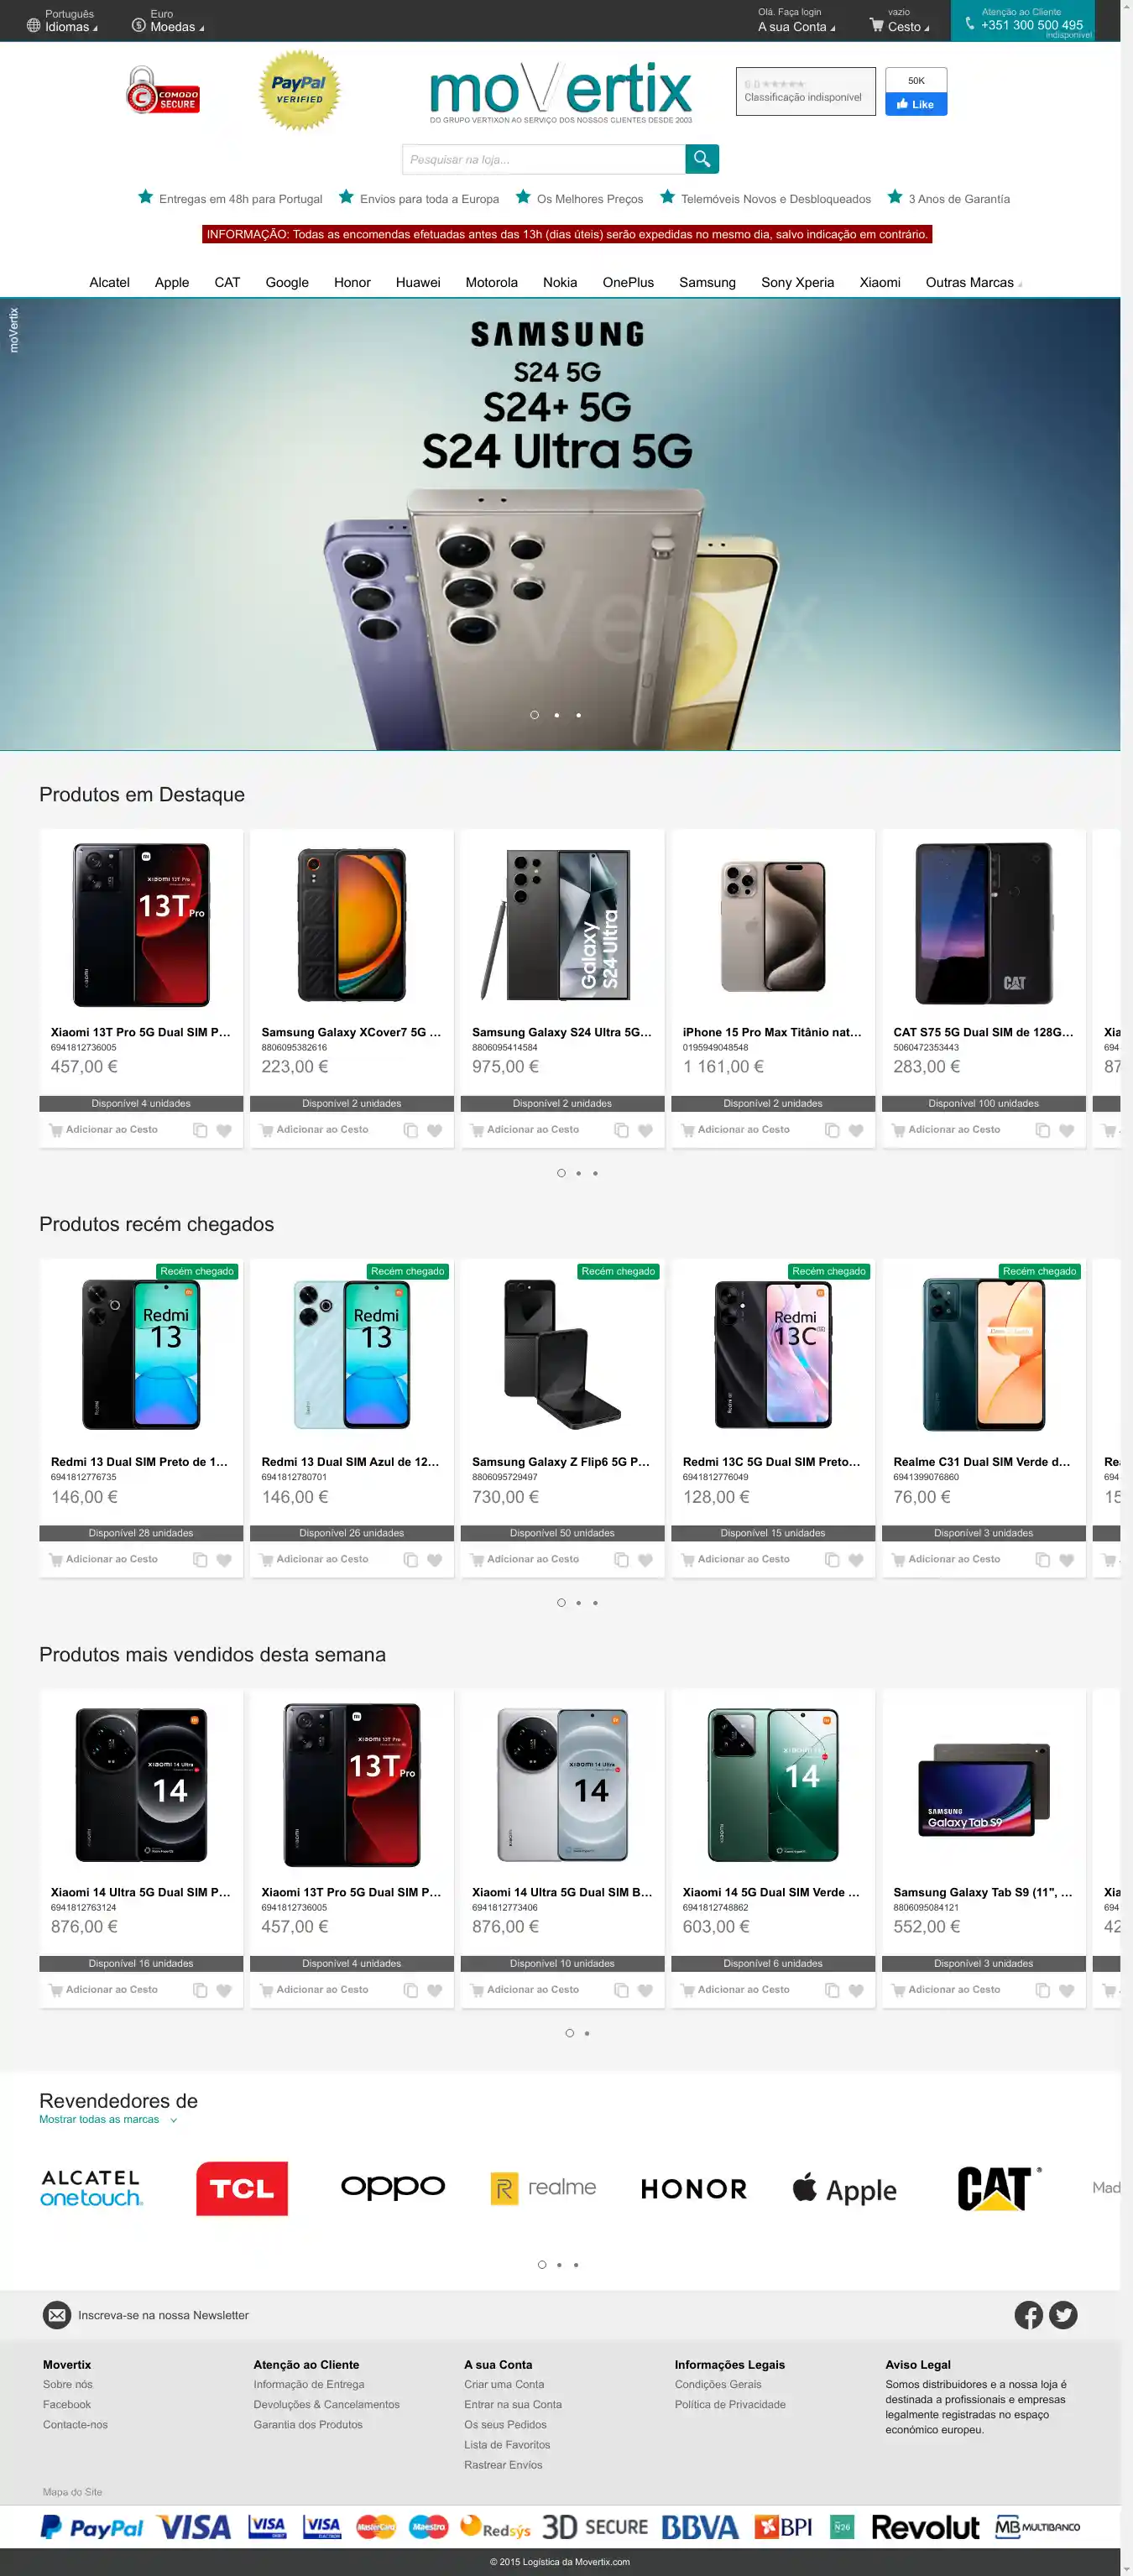Select third dot of Produtos em Destaque carousel
1133x2576 pixels.
click(x=595, y=1173)
